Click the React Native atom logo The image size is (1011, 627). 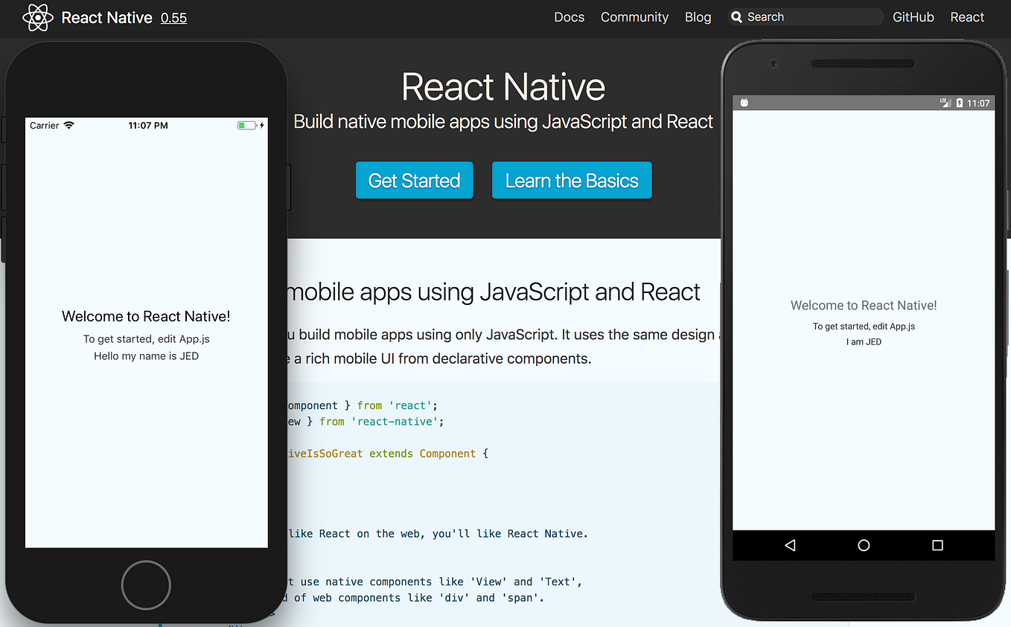point(38,17)
